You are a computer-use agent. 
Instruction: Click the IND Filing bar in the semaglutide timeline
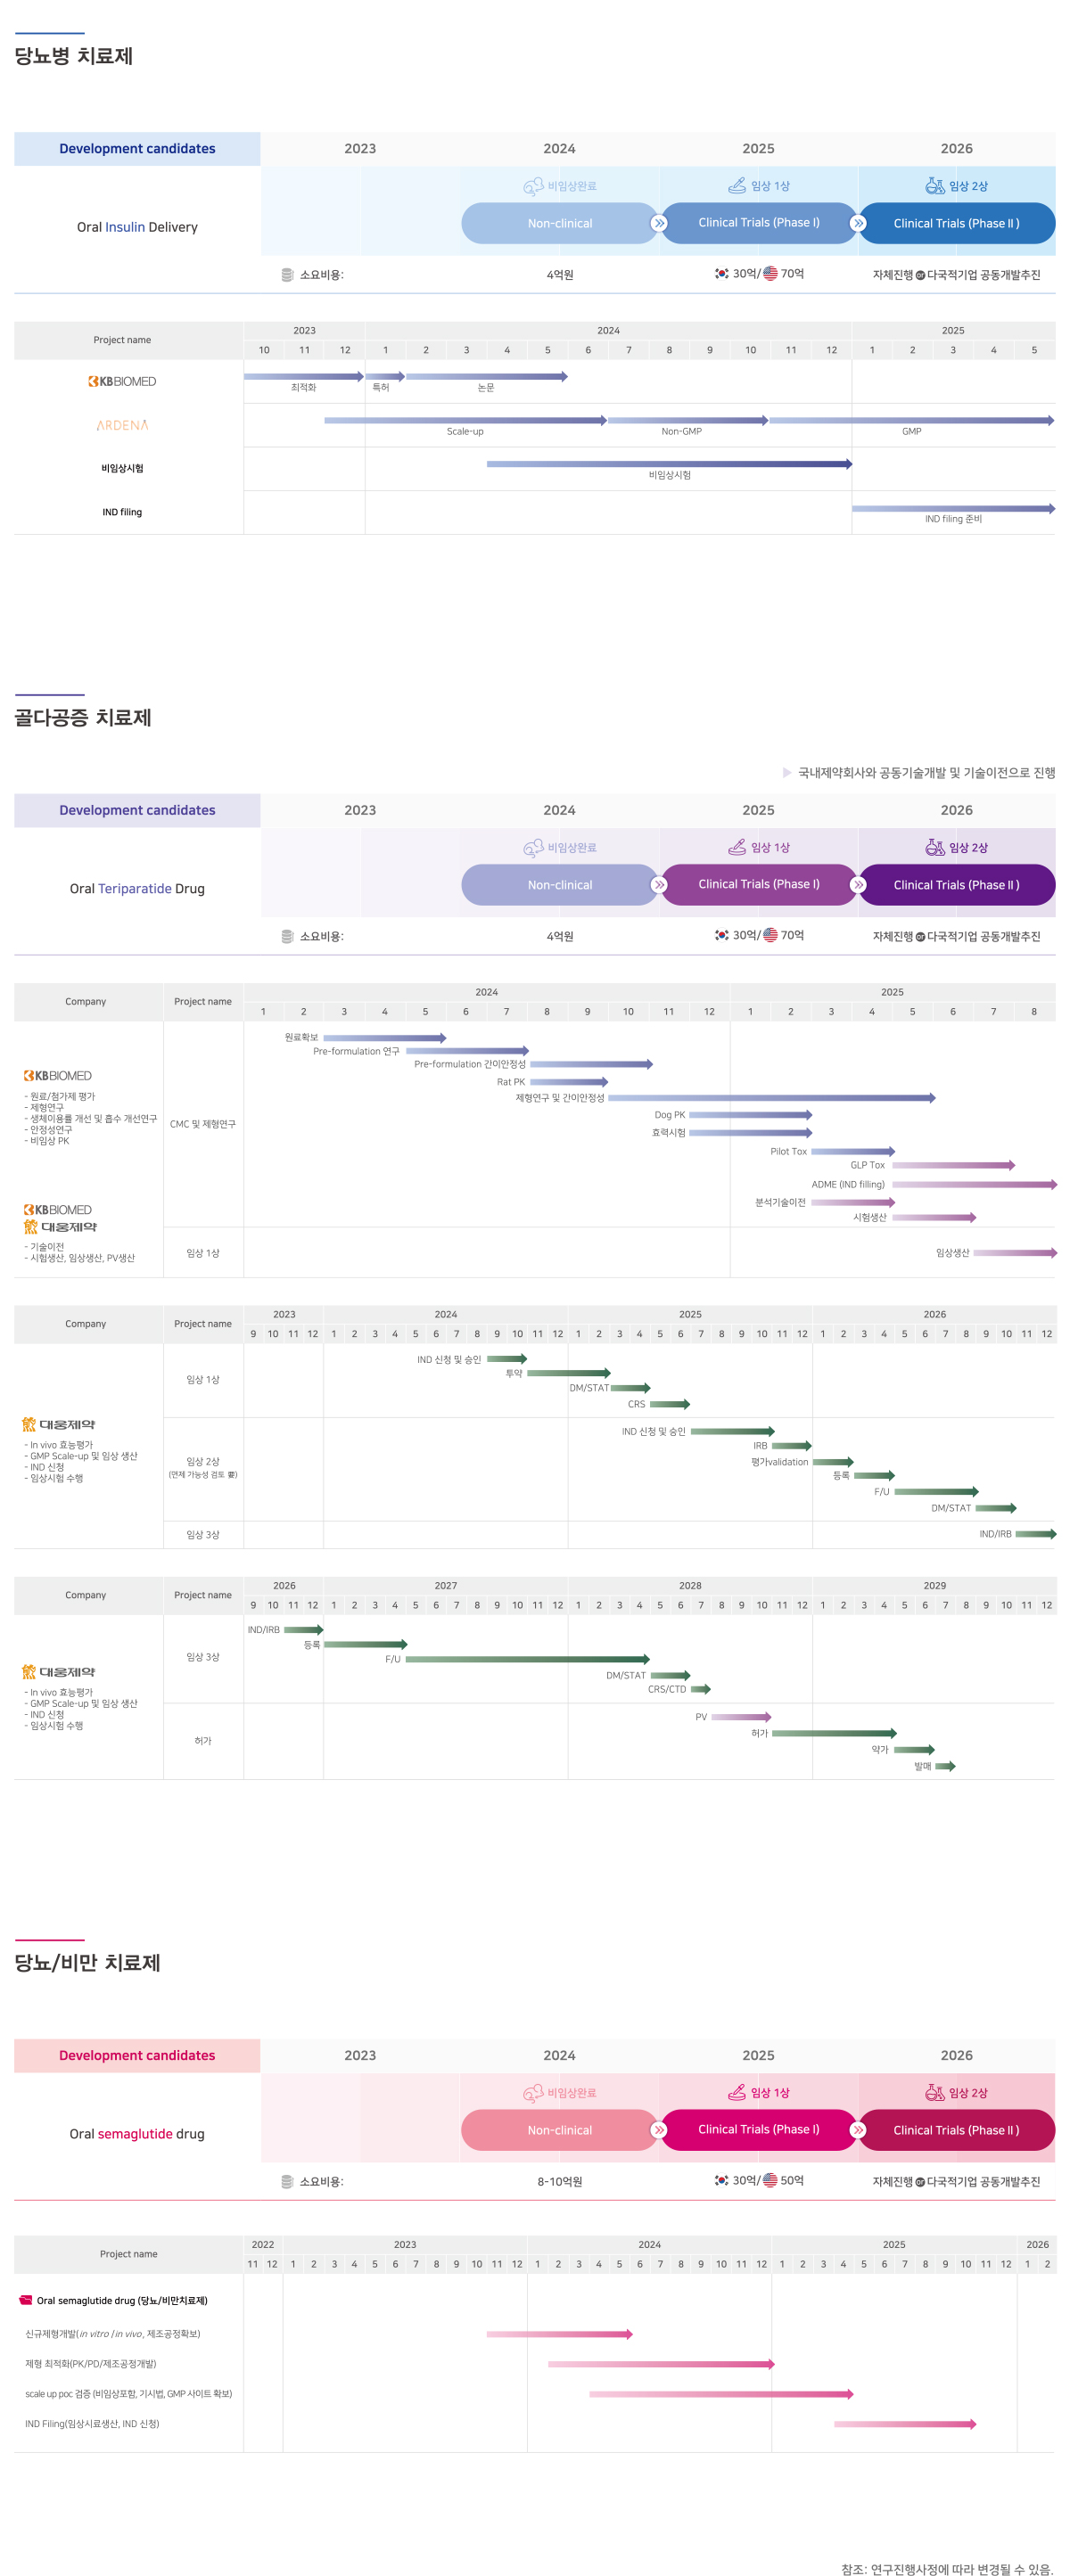pos(905,2424)
